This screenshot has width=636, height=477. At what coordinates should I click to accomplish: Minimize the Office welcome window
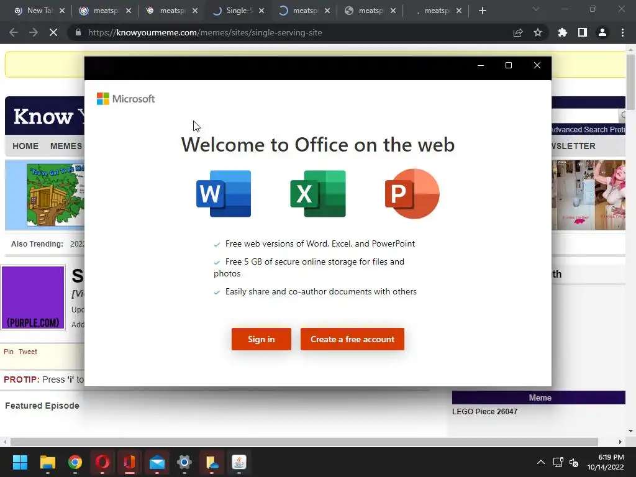[x=481, y=65]
